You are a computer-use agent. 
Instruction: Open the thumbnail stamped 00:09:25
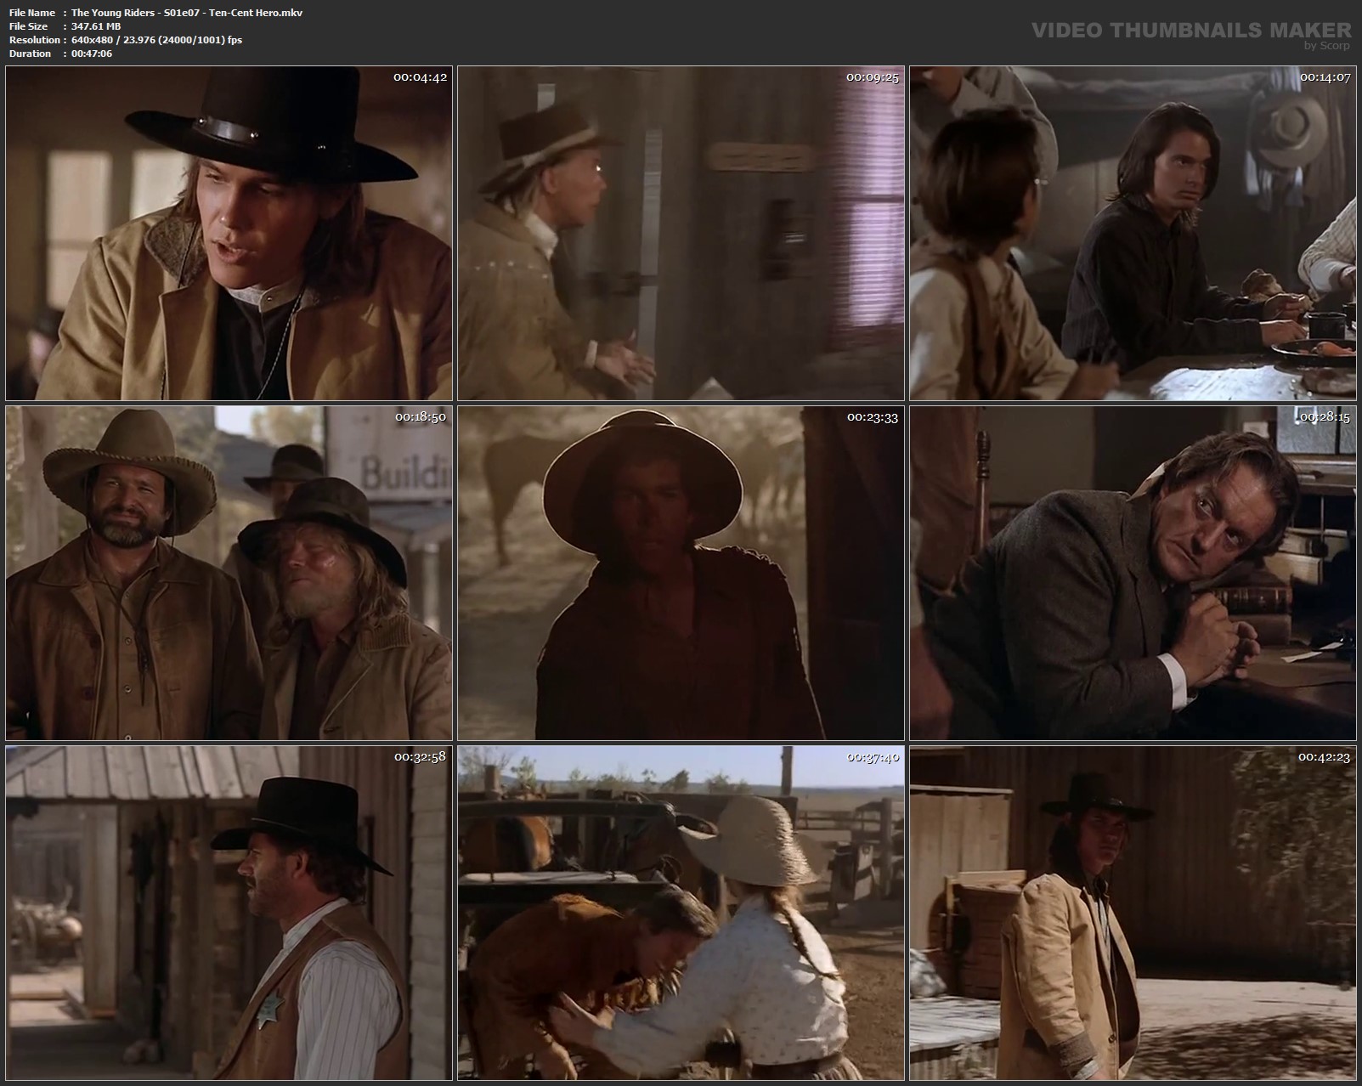pos(681,233)
